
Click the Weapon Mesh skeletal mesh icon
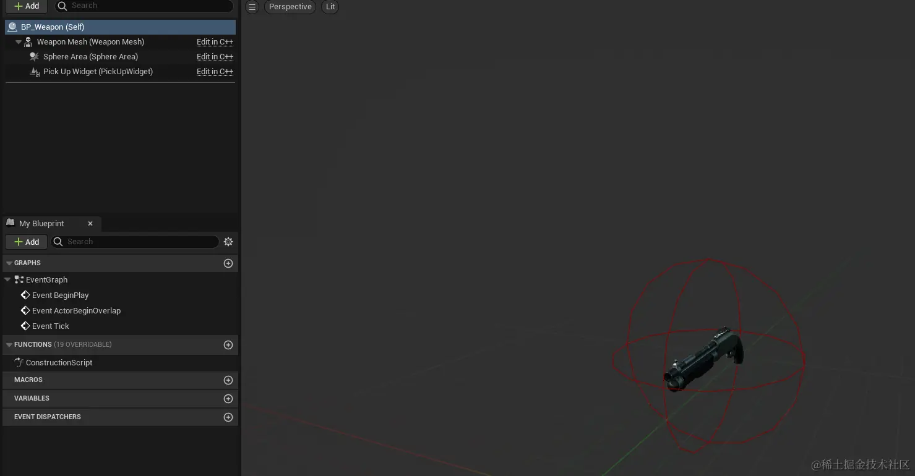(x=28, y=42)
